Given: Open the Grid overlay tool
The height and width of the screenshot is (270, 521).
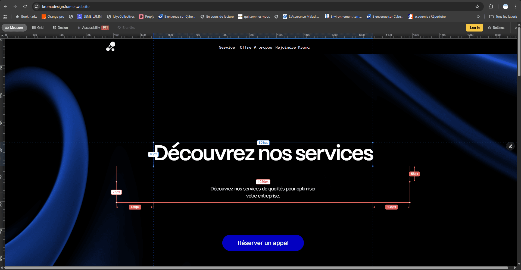Looking at the screenshot, I should (38, 27).
